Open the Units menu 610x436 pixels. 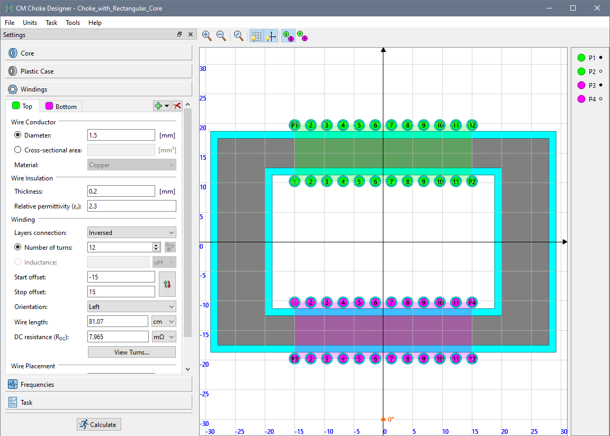30,23
